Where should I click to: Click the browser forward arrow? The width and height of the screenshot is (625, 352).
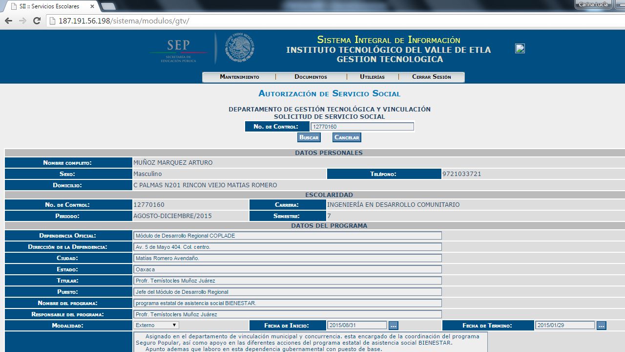(x=22, y=21)
